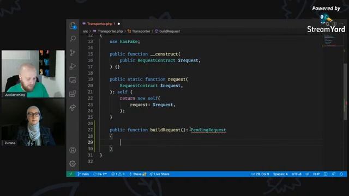Click RequestContract on line 16
The width and height of the screenshot is (349, 196).
(157, 60)
